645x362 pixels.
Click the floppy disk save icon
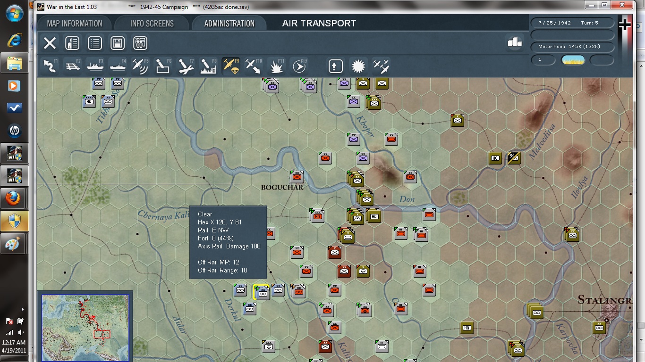tap(118, 43)
